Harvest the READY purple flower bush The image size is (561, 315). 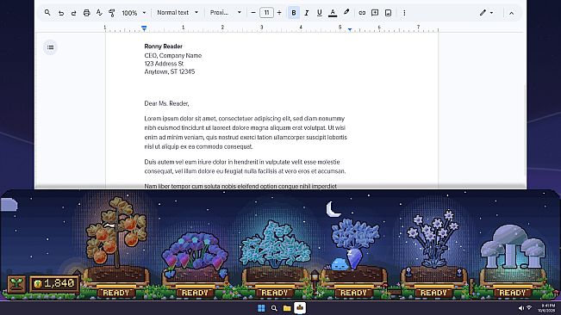pos(195,293)
